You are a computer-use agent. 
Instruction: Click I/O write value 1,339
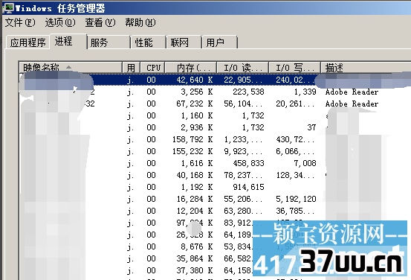tap(305, 92)
